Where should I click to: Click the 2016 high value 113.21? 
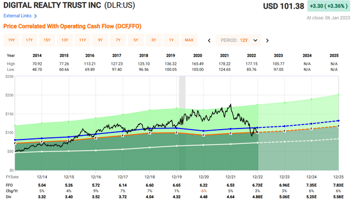[90, 64]
